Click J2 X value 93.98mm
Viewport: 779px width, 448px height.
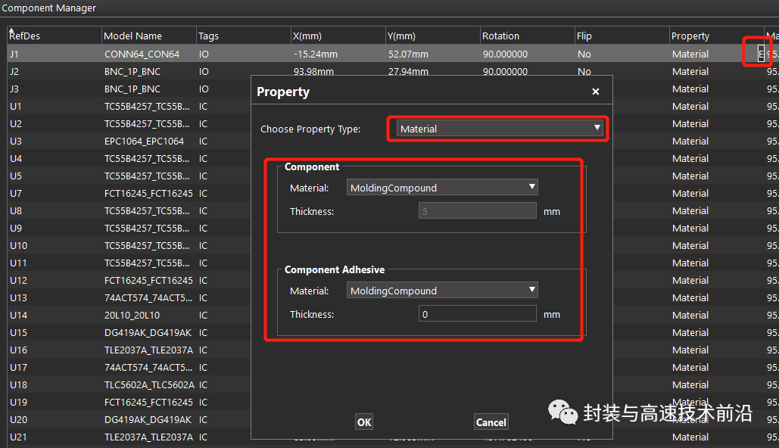pyautogui.click(x=313, y=72)
